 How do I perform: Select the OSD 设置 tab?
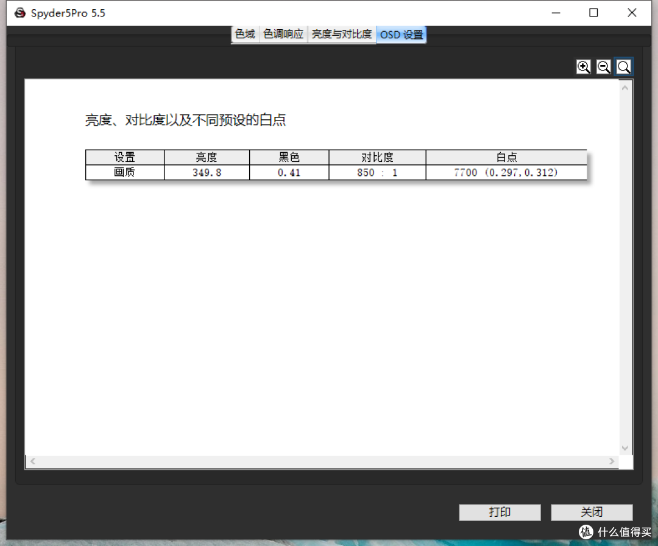[x=402, y=34]
